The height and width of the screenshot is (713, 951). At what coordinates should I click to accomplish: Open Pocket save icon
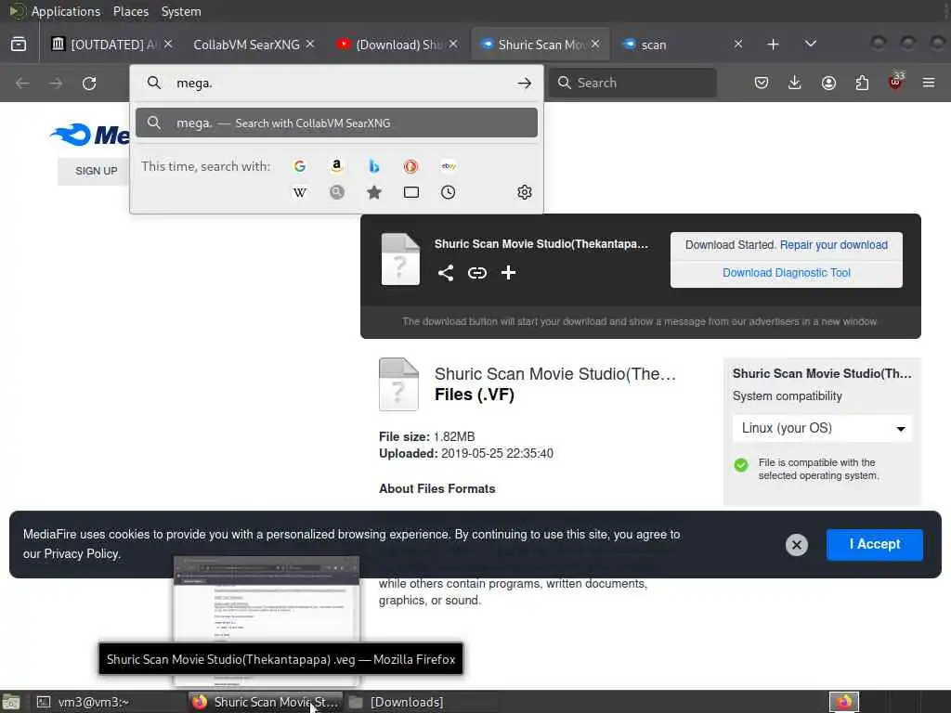point(762,83)
